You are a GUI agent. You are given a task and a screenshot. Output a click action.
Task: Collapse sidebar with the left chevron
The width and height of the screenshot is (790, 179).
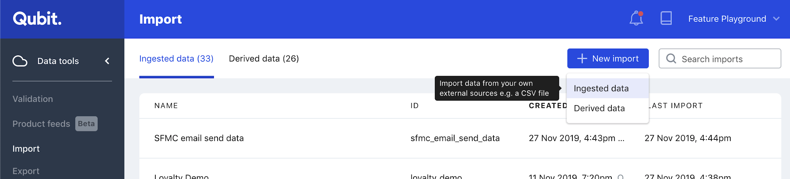pyautogui.click(x=107, y=61)
